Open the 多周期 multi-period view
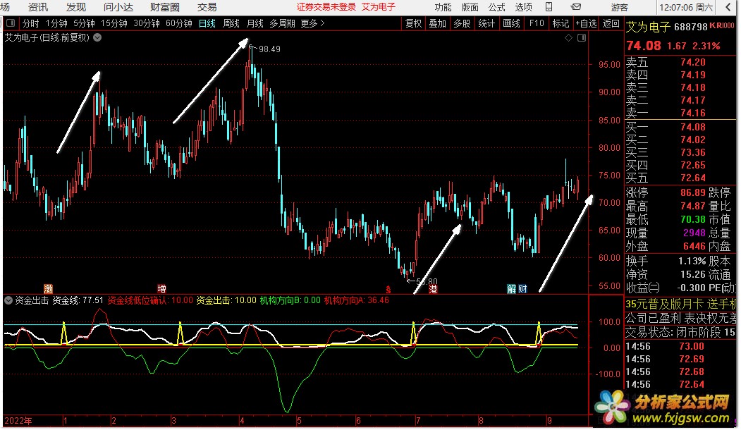The height and width of the screenshot is (430, 741). pos(282,23)
